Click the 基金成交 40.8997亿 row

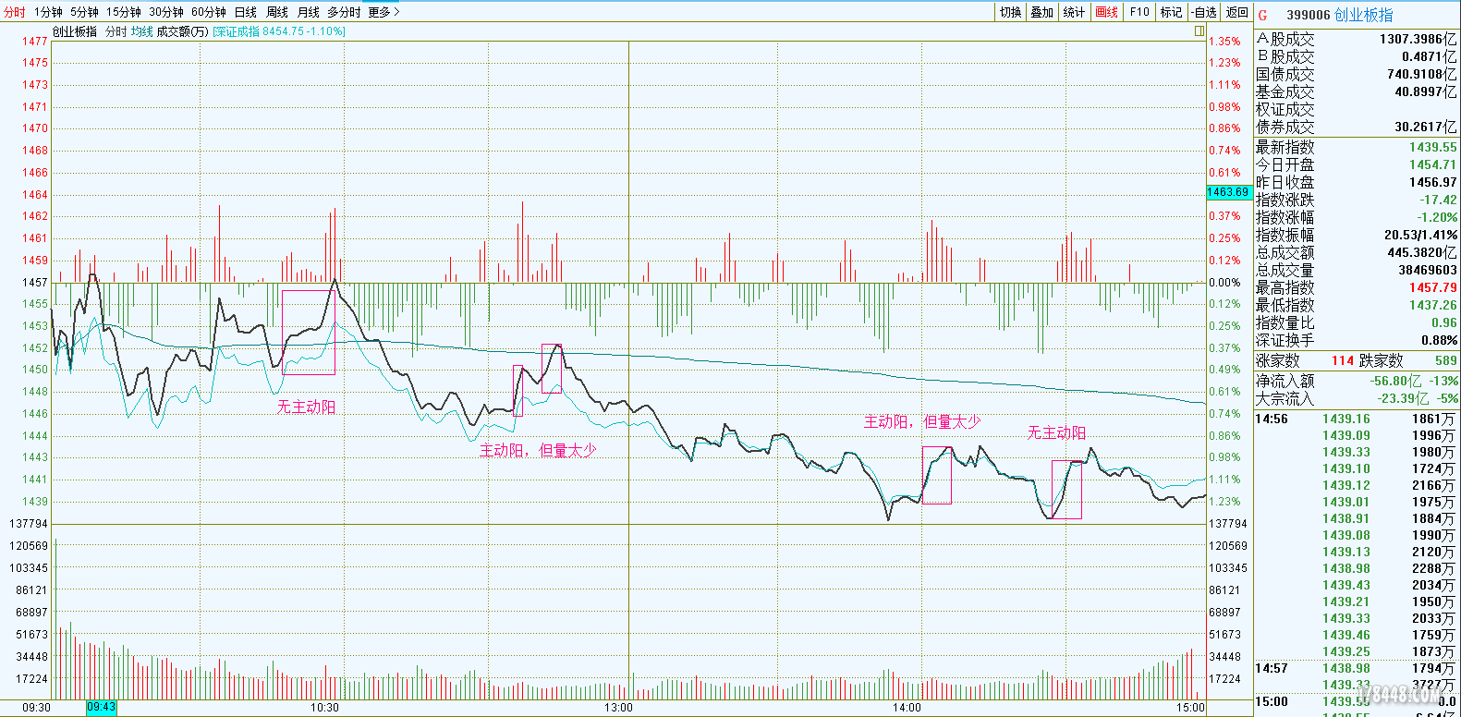tap(1357, 91)
